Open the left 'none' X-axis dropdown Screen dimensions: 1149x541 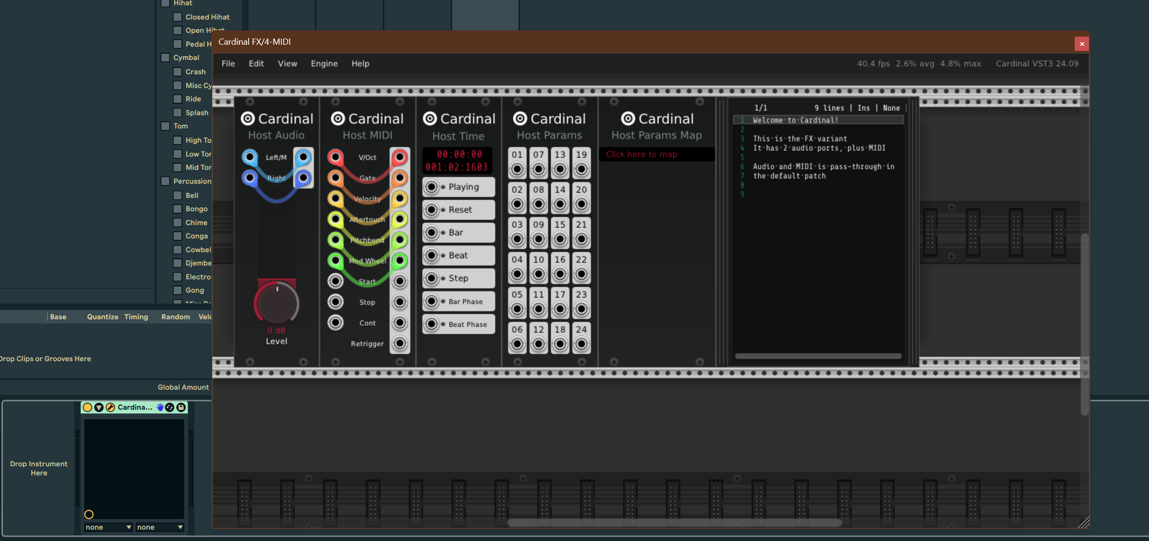tap(108, 527)
